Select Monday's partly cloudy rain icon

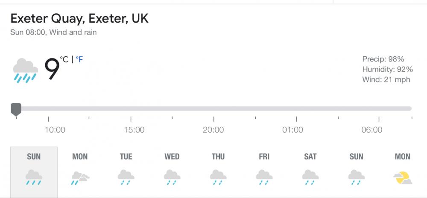(80, 178)
